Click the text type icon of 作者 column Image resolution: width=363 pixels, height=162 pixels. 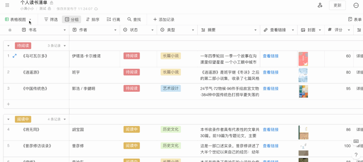click(x=75, y=30)
